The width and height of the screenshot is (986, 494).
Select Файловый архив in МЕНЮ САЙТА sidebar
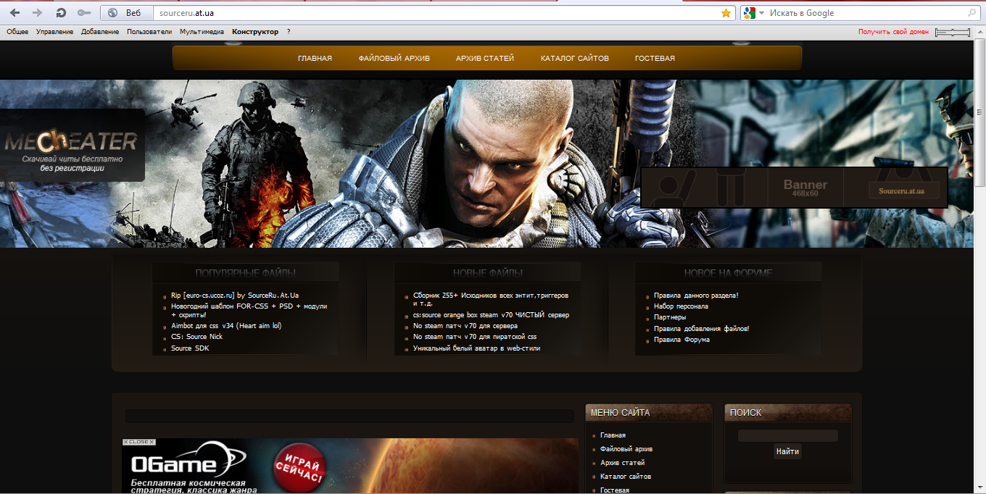pos(626,449)
